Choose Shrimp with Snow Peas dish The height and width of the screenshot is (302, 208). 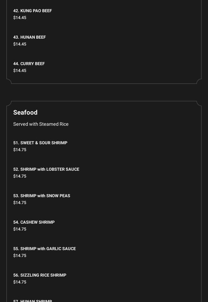click(x=42, y=196)
